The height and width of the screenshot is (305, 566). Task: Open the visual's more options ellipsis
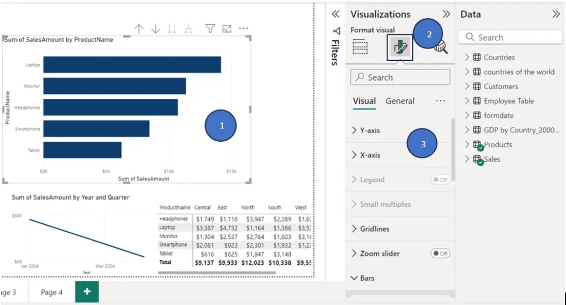[244, 29]
